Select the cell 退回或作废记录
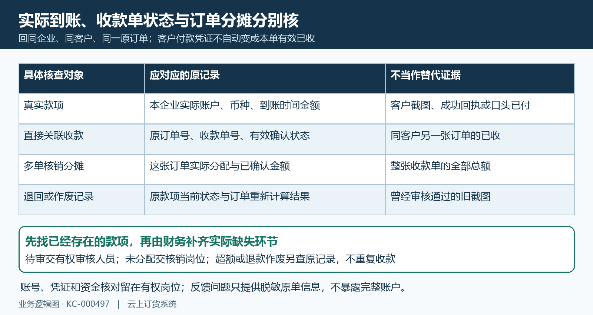 82,200
